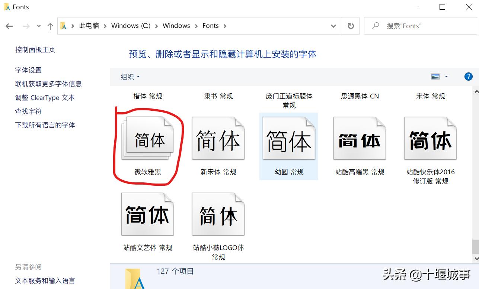Open 下载所有语言的字体 link
479x289 pixels.
(45, 125)
